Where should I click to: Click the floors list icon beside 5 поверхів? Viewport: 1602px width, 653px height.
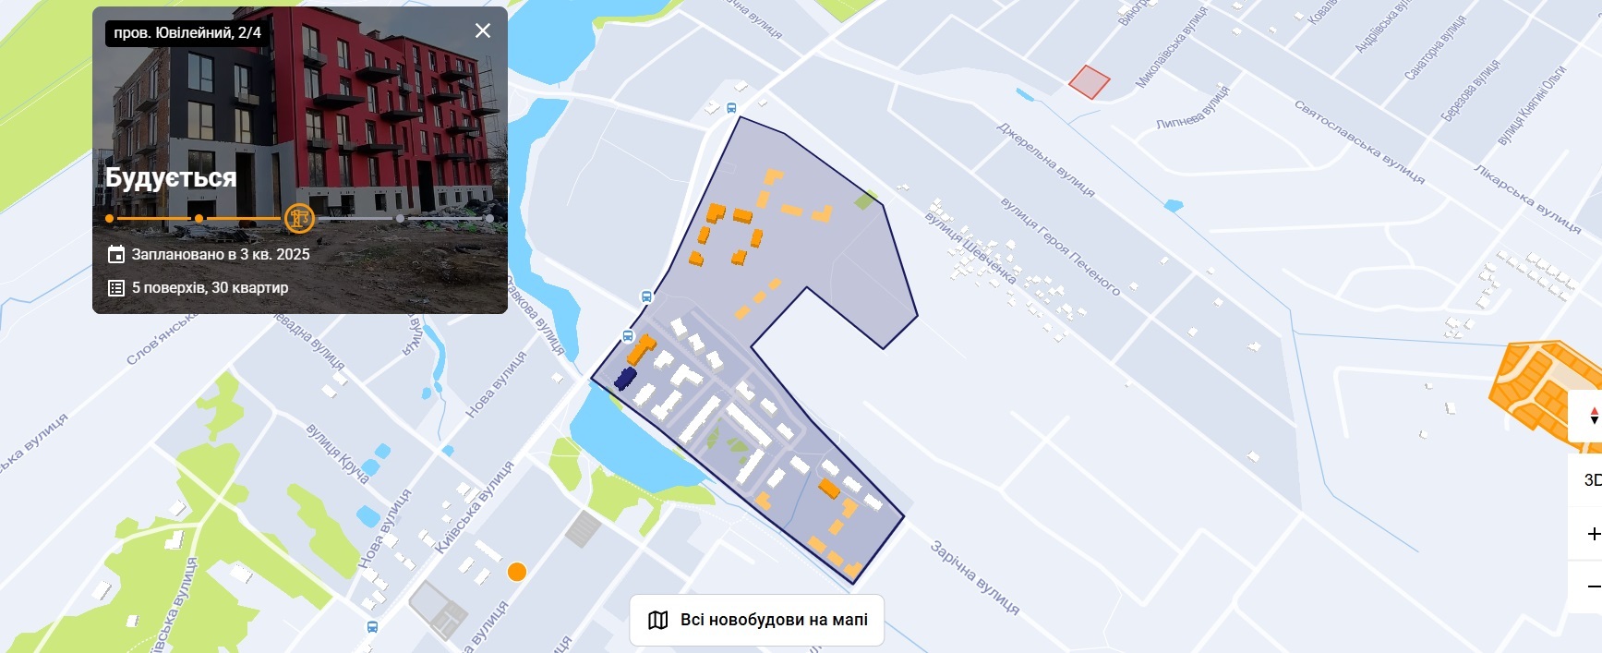click(x=116, y=287)
